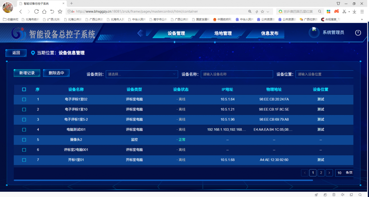Toggle the select-all header checkbox

coord(24,89)
